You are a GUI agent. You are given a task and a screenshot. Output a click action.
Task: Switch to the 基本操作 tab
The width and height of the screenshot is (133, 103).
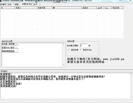3,4
